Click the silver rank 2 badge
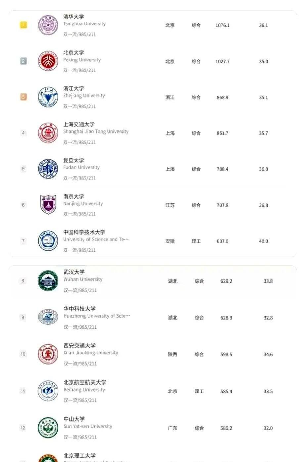305x462 pixels. (23, 61)
